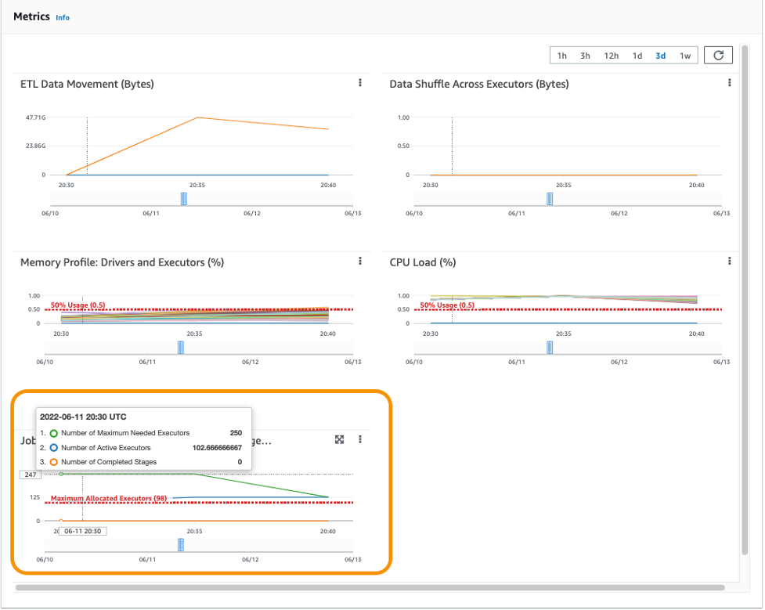Click the horizontal scrollbar at the bottom
Viewport: 765px width, 610px height.
[370, 587]
